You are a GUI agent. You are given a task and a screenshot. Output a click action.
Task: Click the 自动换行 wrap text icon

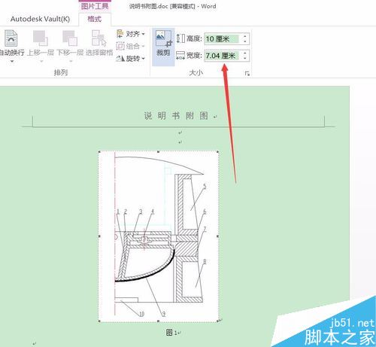pos(11,38)
